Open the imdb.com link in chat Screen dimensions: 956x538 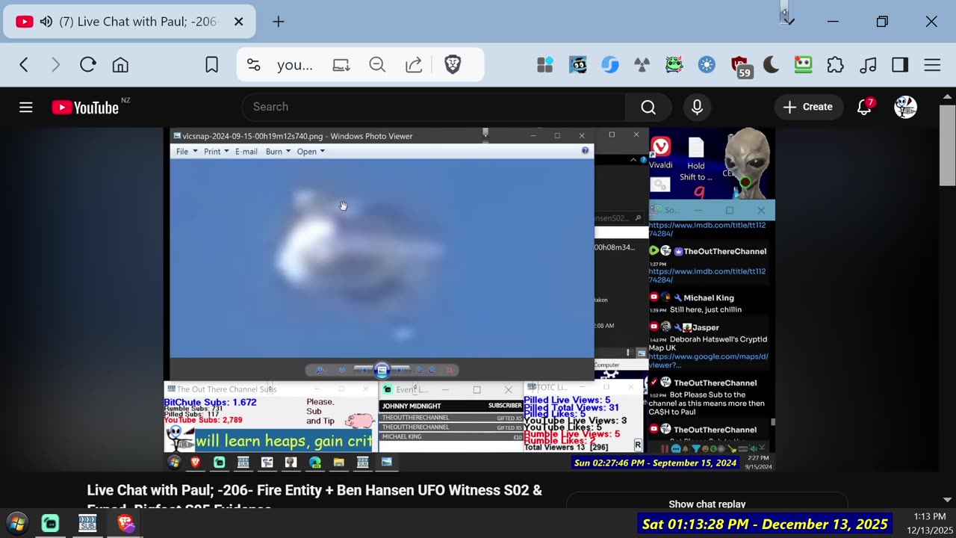[x=707, y=276]
